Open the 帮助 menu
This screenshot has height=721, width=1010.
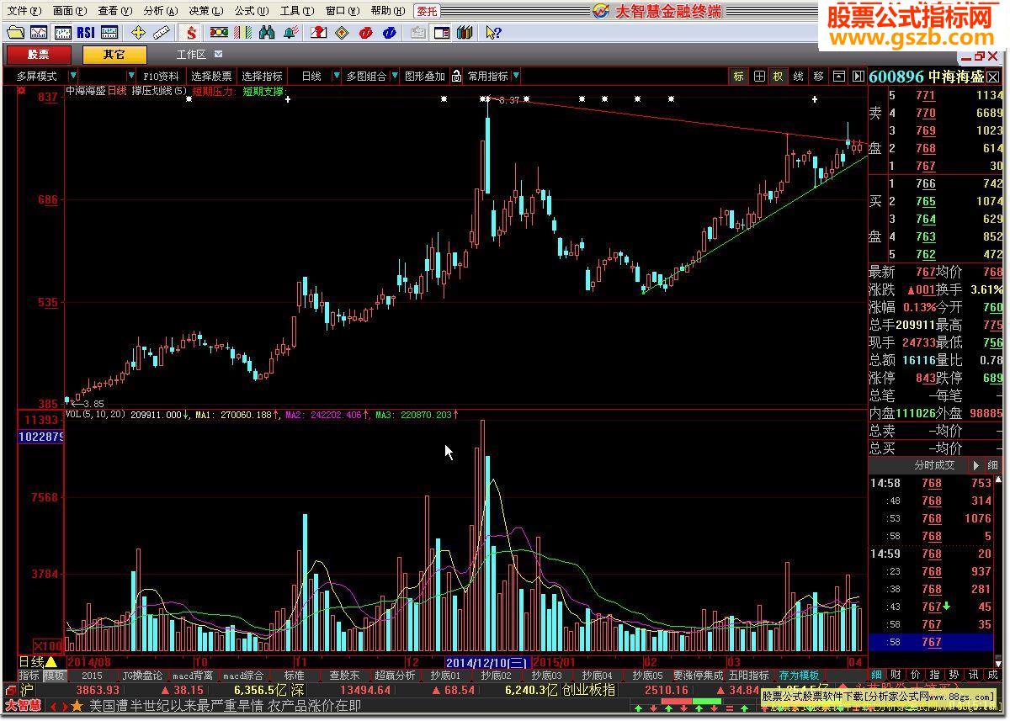386,10
